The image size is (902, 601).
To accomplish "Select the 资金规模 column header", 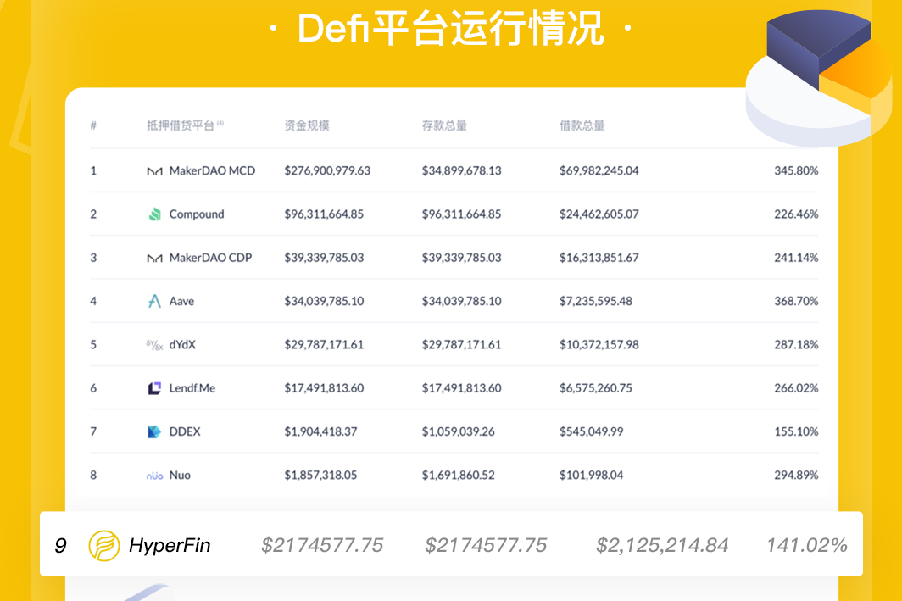I will click(307, 125).
